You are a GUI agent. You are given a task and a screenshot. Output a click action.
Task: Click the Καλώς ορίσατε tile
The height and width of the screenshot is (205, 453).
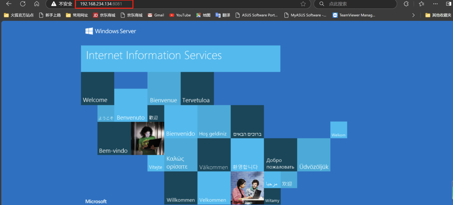click(x=181, y=155)
